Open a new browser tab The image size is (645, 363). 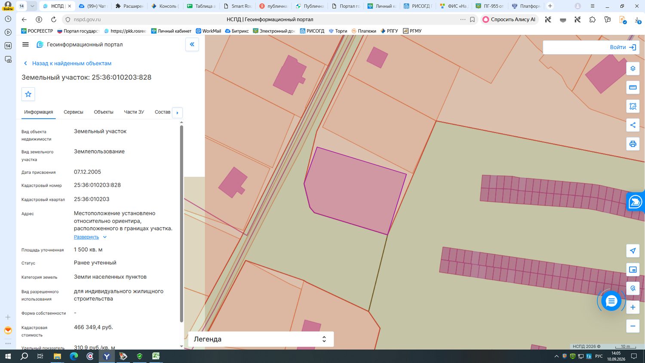[550, 6]
